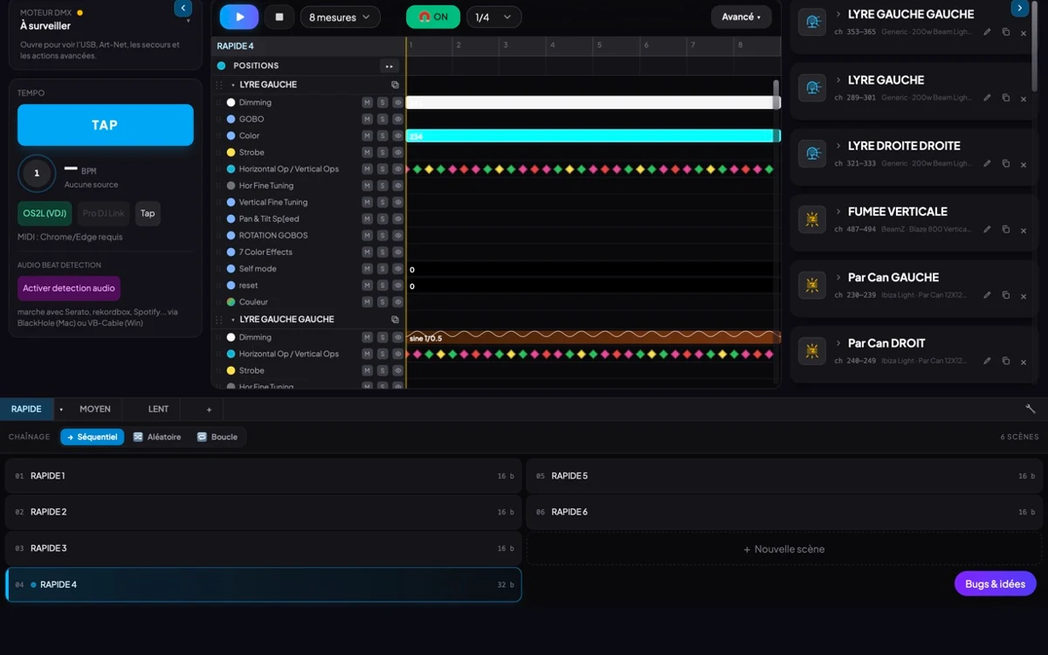
Task: Click the white Dimming clip bar
Action: [x=593, y=102]
